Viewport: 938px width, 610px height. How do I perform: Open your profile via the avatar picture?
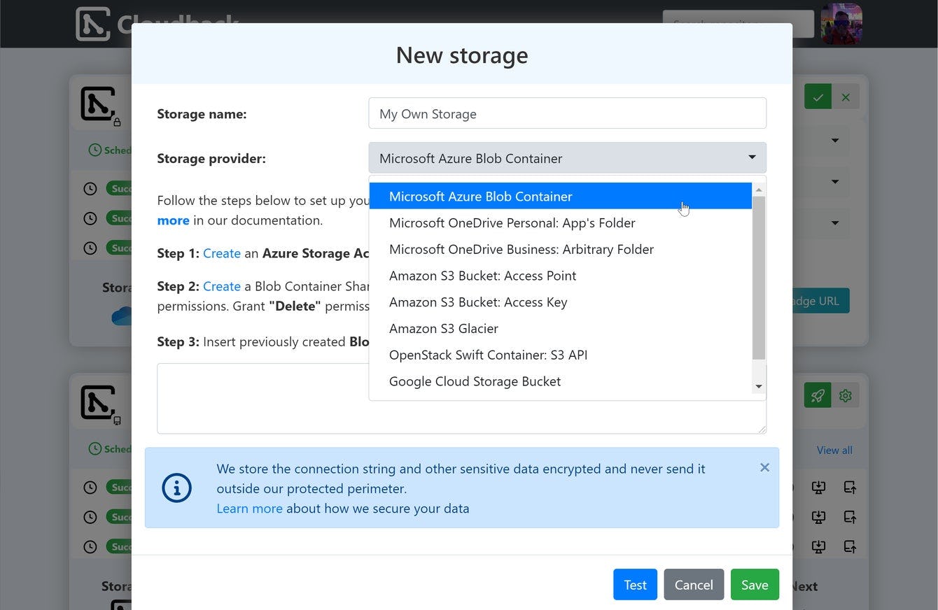pos(841,23)
